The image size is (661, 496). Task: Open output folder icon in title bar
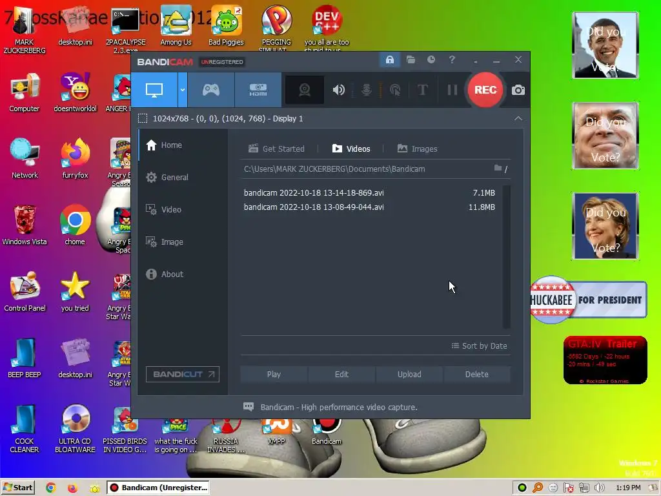click(x=411, y=59)
